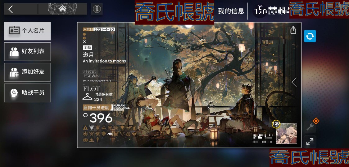The height and width of the screenshot is (167, 349).
Task: Select the first triangle medal badge
Action: click(x=85, y=127)
